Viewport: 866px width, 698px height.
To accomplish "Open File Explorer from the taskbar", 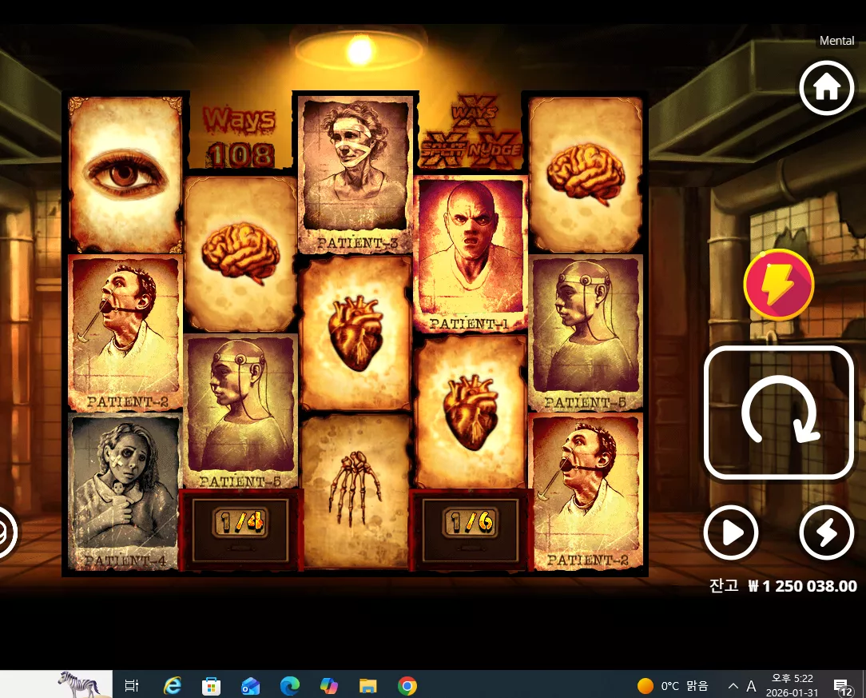I will tap(367, 686).
